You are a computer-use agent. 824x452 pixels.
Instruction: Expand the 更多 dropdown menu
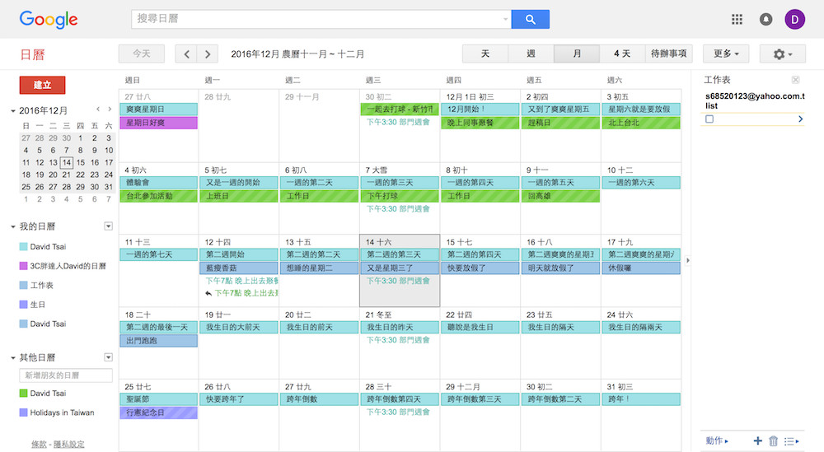[x=725, y=54]
